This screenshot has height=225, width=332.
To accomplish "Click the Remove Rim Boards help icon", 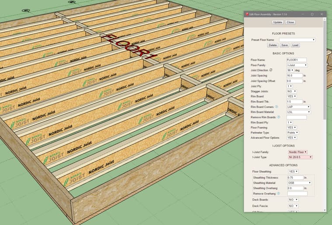I will tap(278, 117).
